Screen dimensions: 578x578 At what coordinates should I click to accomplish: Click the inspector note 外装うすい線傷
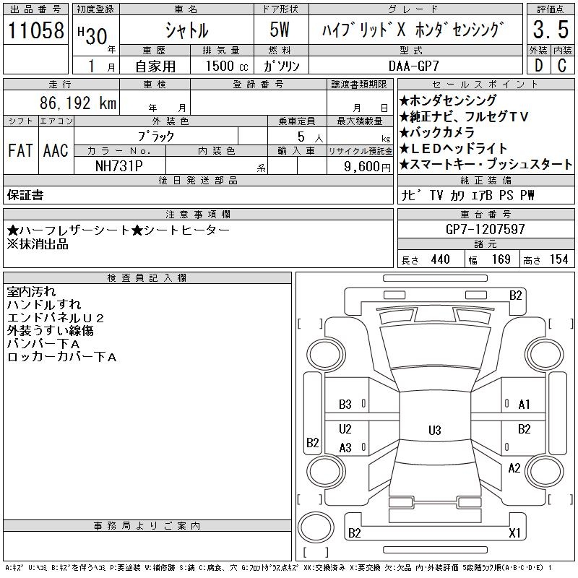tap(50, 330)
